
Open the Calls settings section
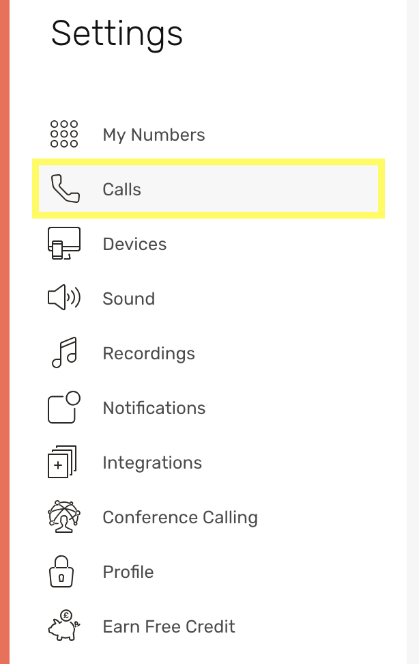pos(121,189)
